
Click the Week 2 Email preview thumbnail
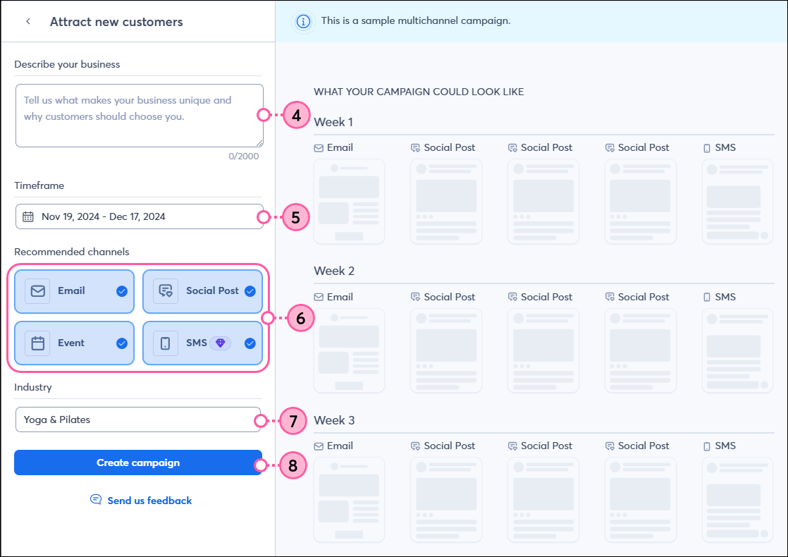tap(350, 351)
